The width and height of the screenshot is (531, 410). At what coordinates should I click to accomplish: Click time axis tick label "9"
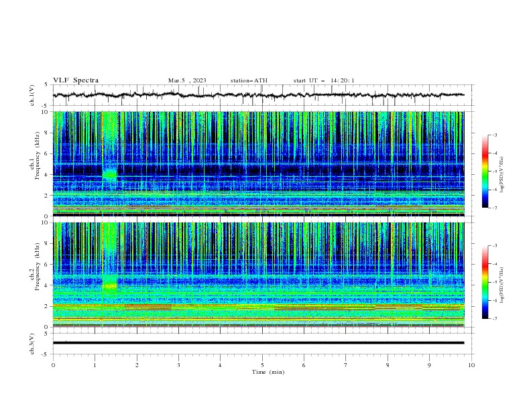click(x=429, y=365)
